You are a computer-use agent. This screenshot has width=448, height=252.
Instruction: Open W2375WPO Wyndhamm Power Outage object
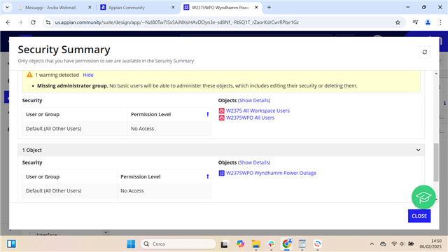coord(271,173)
